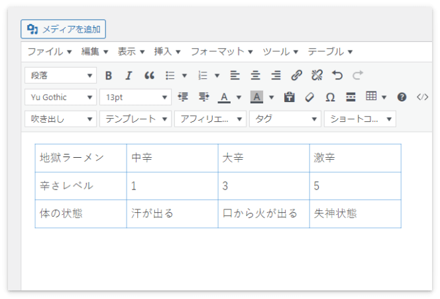Click the 体の状態 table cell
The image size is (440, 299).
click(x=81, y=213)
